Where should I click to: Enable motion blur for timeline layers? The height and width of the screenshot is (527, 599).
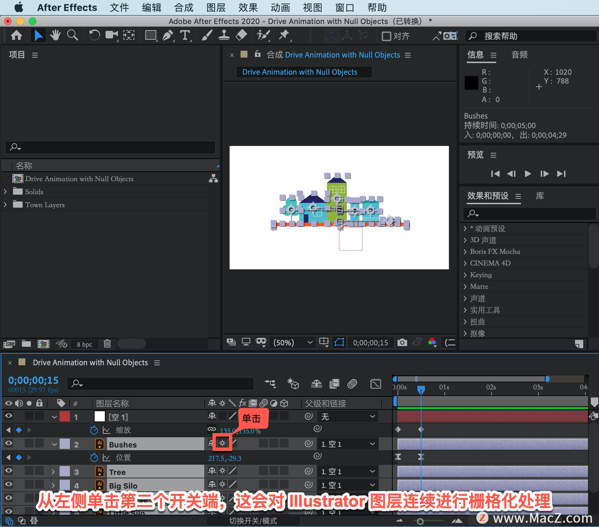pos(352,384)
